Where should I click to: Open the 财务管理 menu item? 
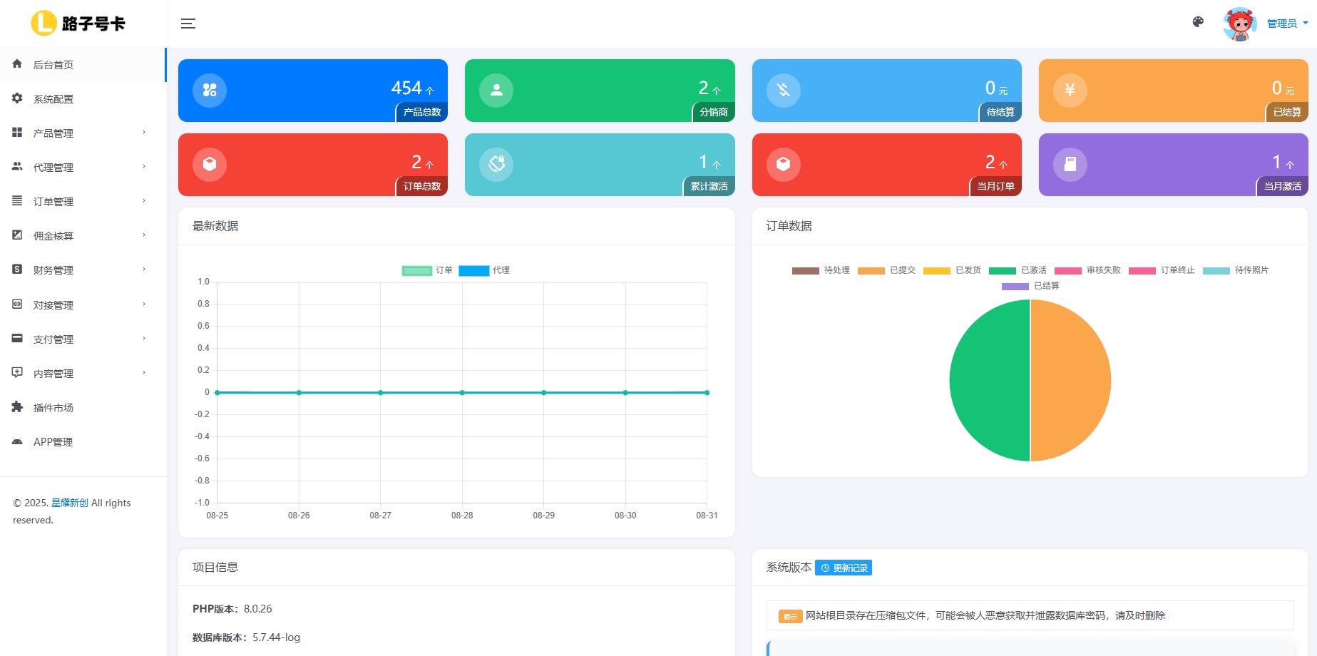pyautogui.click(x=83, y=270)
